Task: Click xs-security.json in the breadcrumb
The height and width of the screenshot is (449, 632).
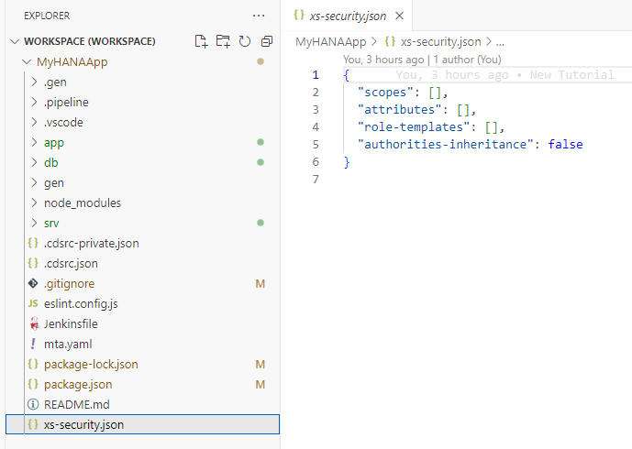Action: pos(441,42)
